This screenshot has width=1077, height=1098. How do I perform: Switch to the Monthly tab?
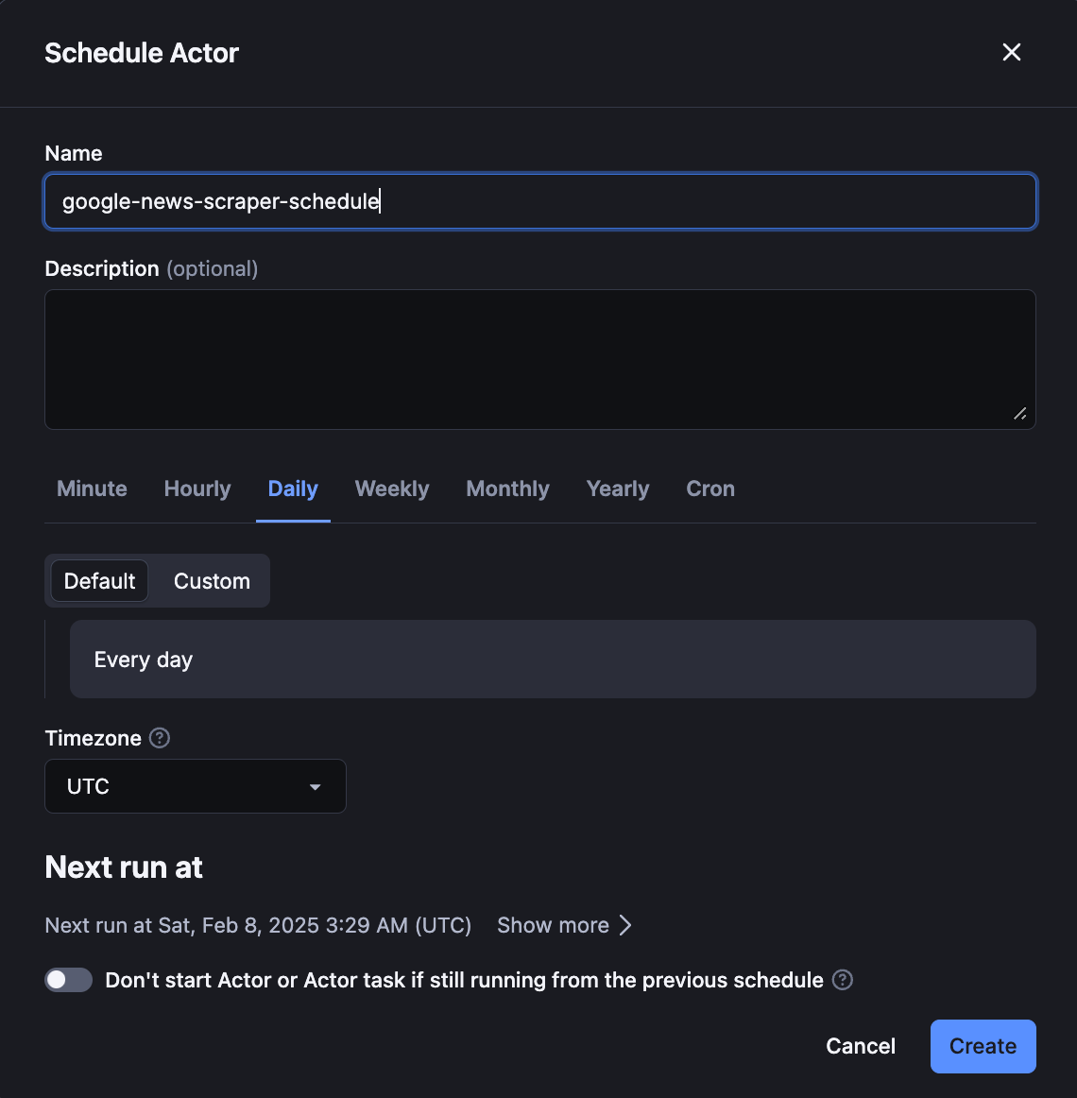coord(507,489)
